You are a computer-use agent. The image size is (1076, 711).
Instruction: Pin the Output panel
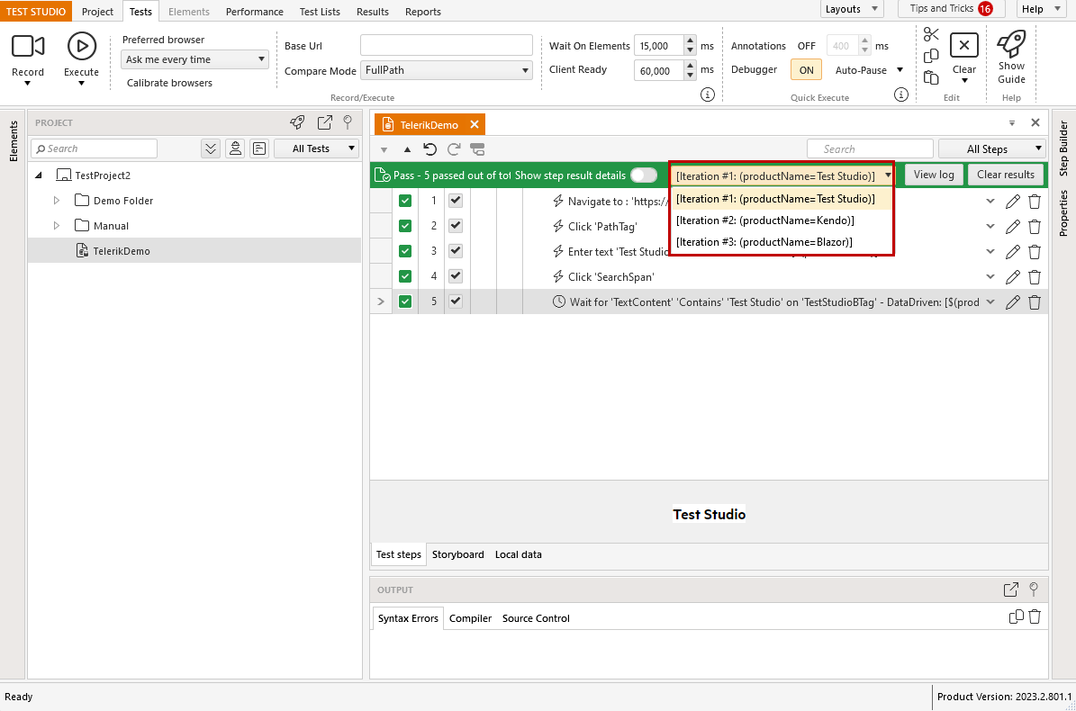coord(1035,589)
